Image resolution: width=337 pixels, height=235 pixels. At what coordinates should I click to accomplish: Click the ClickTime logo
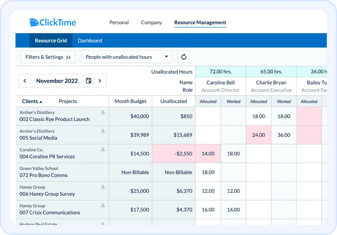tap(53, 22)
